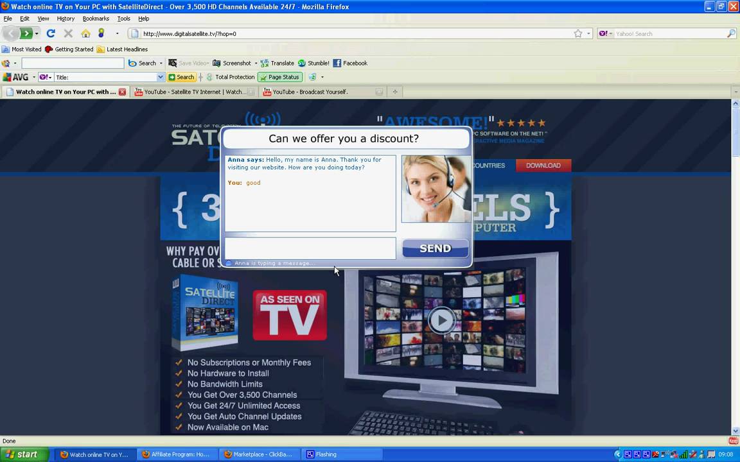
Task: Click the Windows Start button
Action: click(x=24, y=454)
